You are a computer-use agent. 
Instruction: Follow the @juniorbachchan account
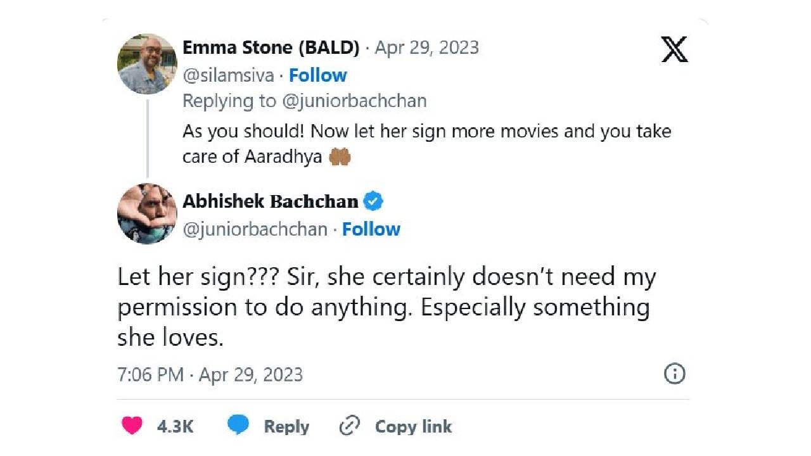371,229
